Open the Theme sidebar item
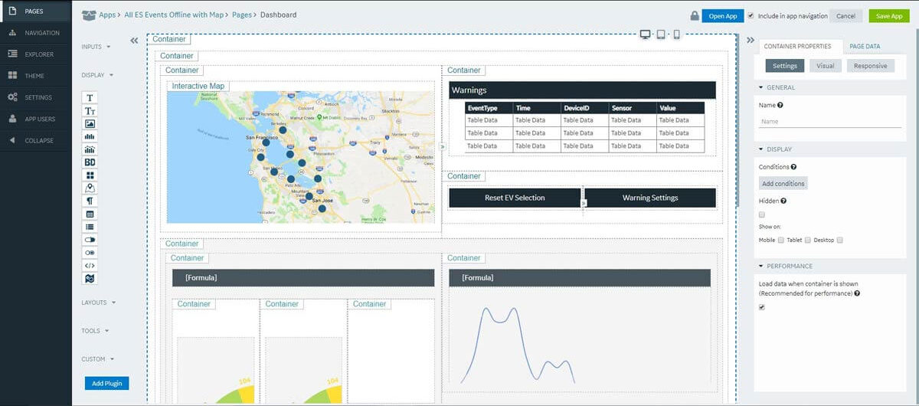 pos(36,76)
